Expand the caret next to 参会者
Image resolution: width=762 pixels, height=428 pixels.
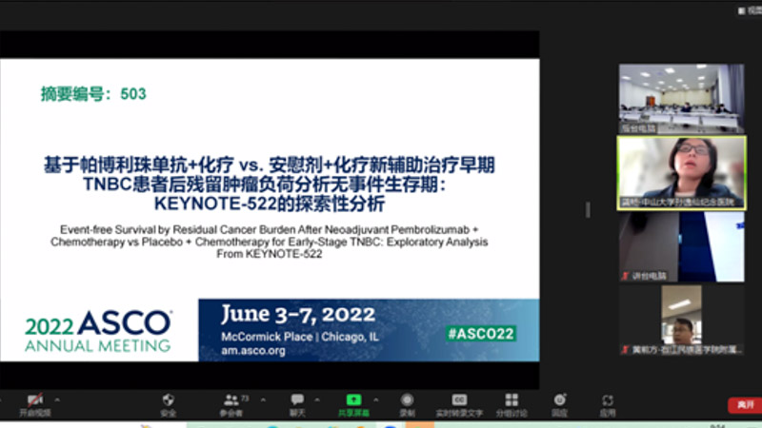click(x=263, y=399)
